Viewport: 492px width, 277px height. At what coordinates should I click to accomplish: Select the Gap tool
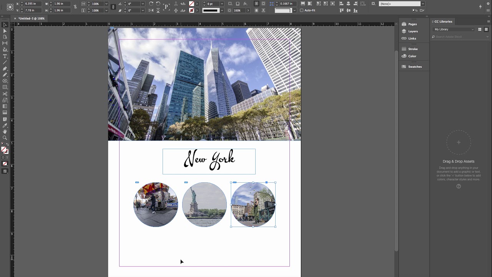(5, 43)
